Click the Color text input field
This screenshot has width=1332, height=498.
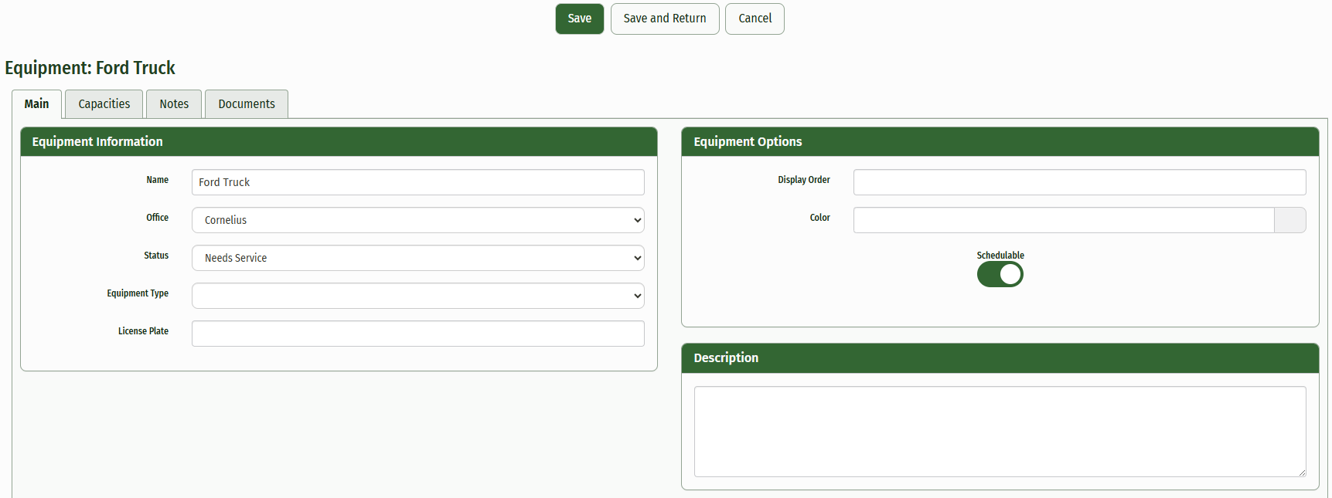click(1063, 220)
